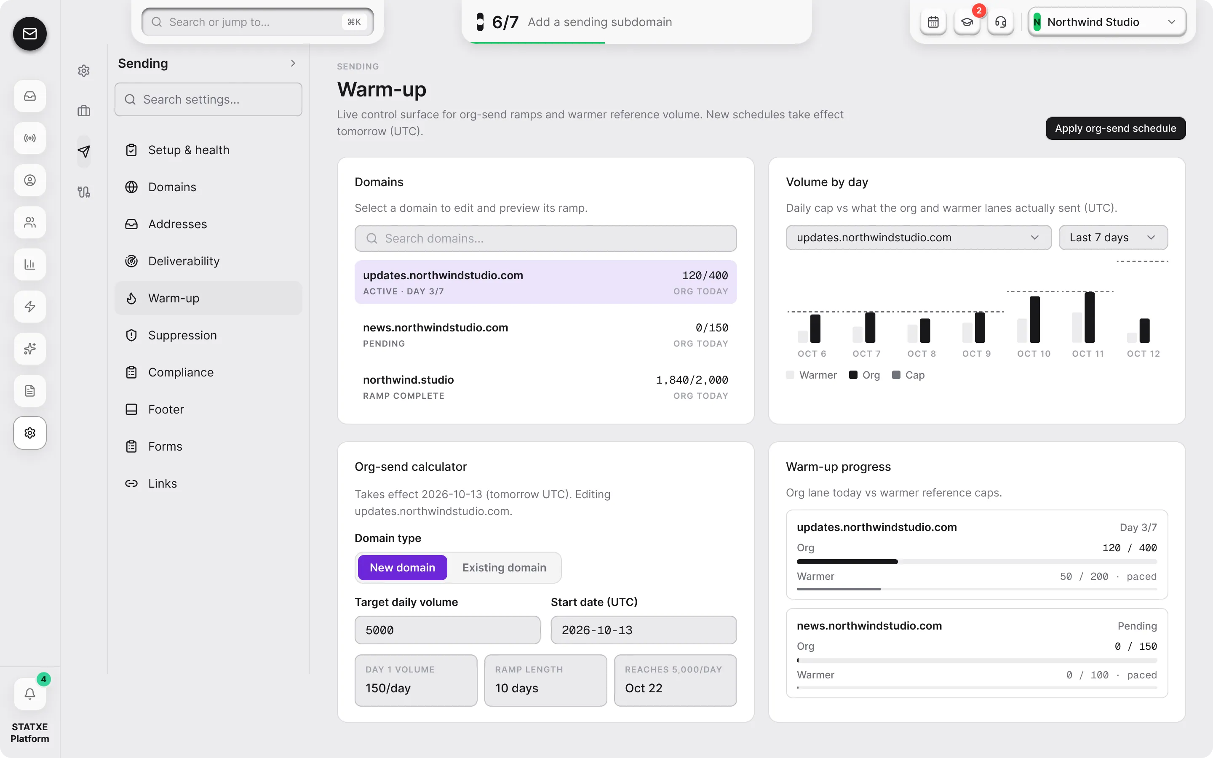Screen dimensions: 1213x758
Task: Open the inbox icon in left rail
Action: pyautogui.click(x=29, y=96)
